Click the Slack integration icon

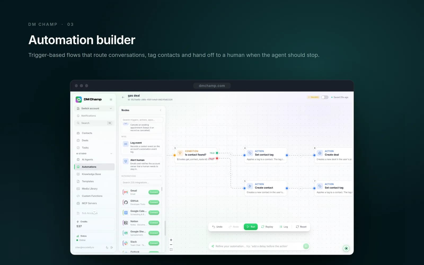point(126,243)
